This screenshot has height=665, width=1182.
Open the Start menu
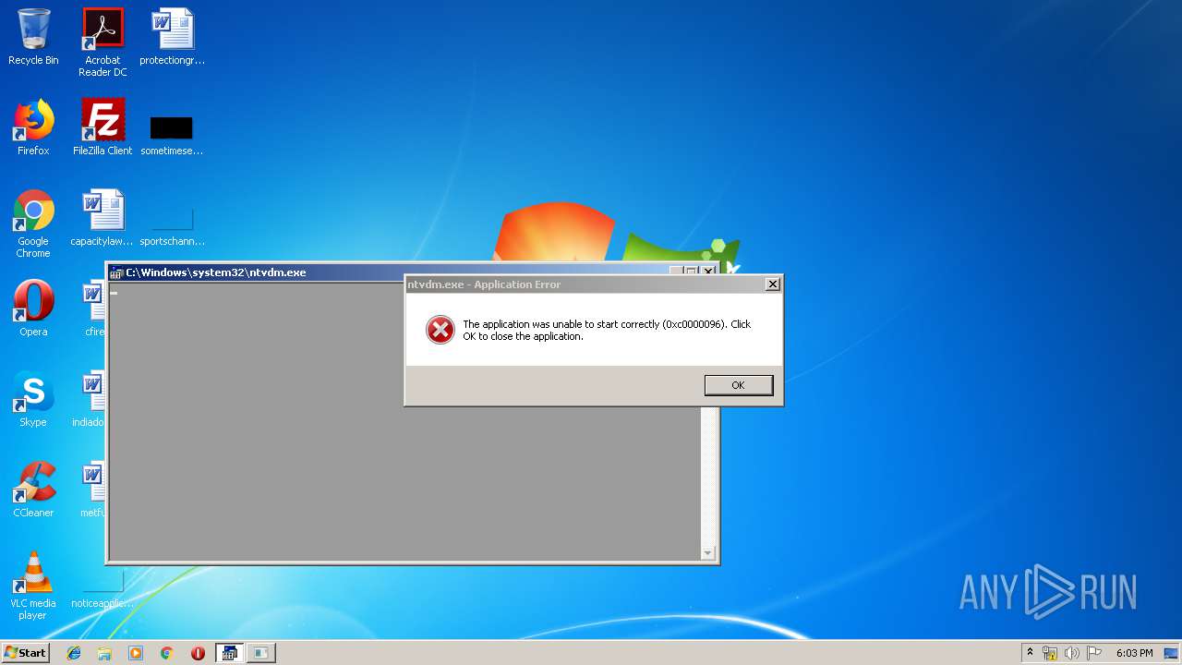click(x=26, y=653)
